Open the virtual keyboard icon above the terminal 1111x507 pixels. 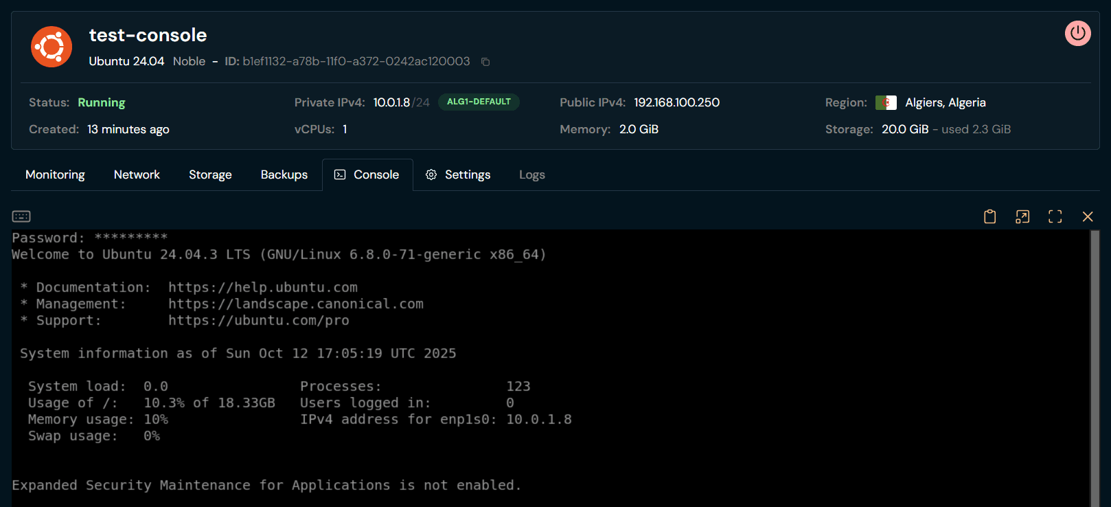point(21,216)
